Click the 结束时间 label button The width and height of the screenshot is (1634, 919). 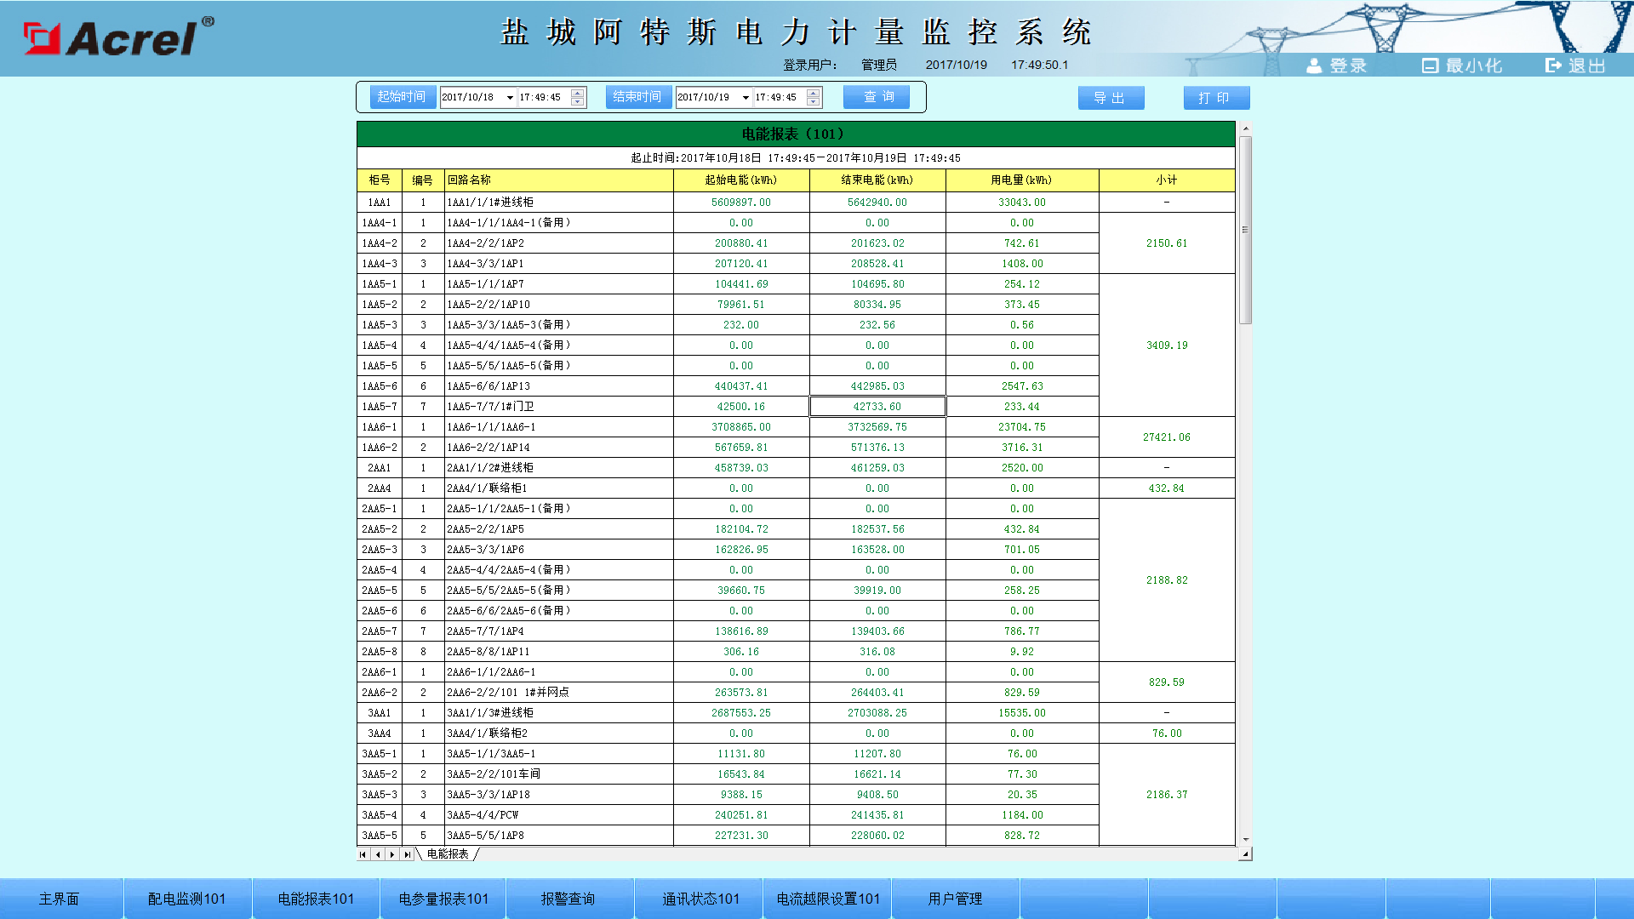tap(638, 97)
